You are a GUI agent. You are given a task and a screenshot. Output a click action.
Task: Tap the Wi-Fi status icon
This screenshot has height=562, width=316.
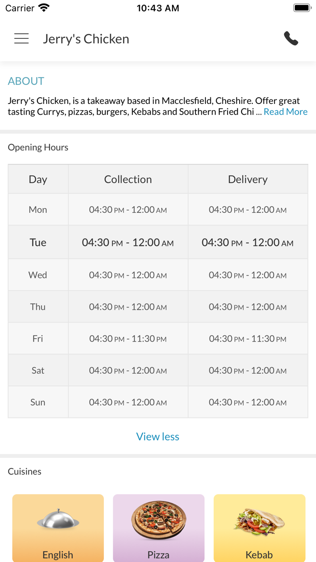click(44, 8)
